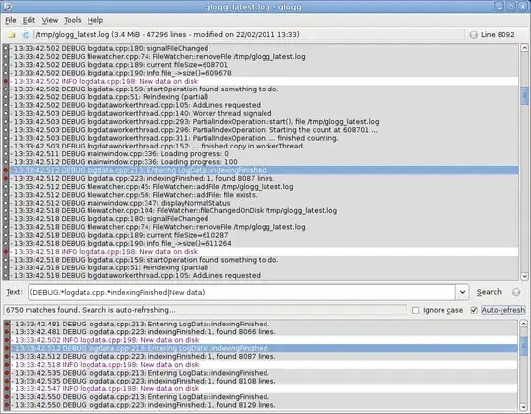
Task: Click the red match bullet of main view 13:33:42.502 INFO line
Action: coord(6,81)
